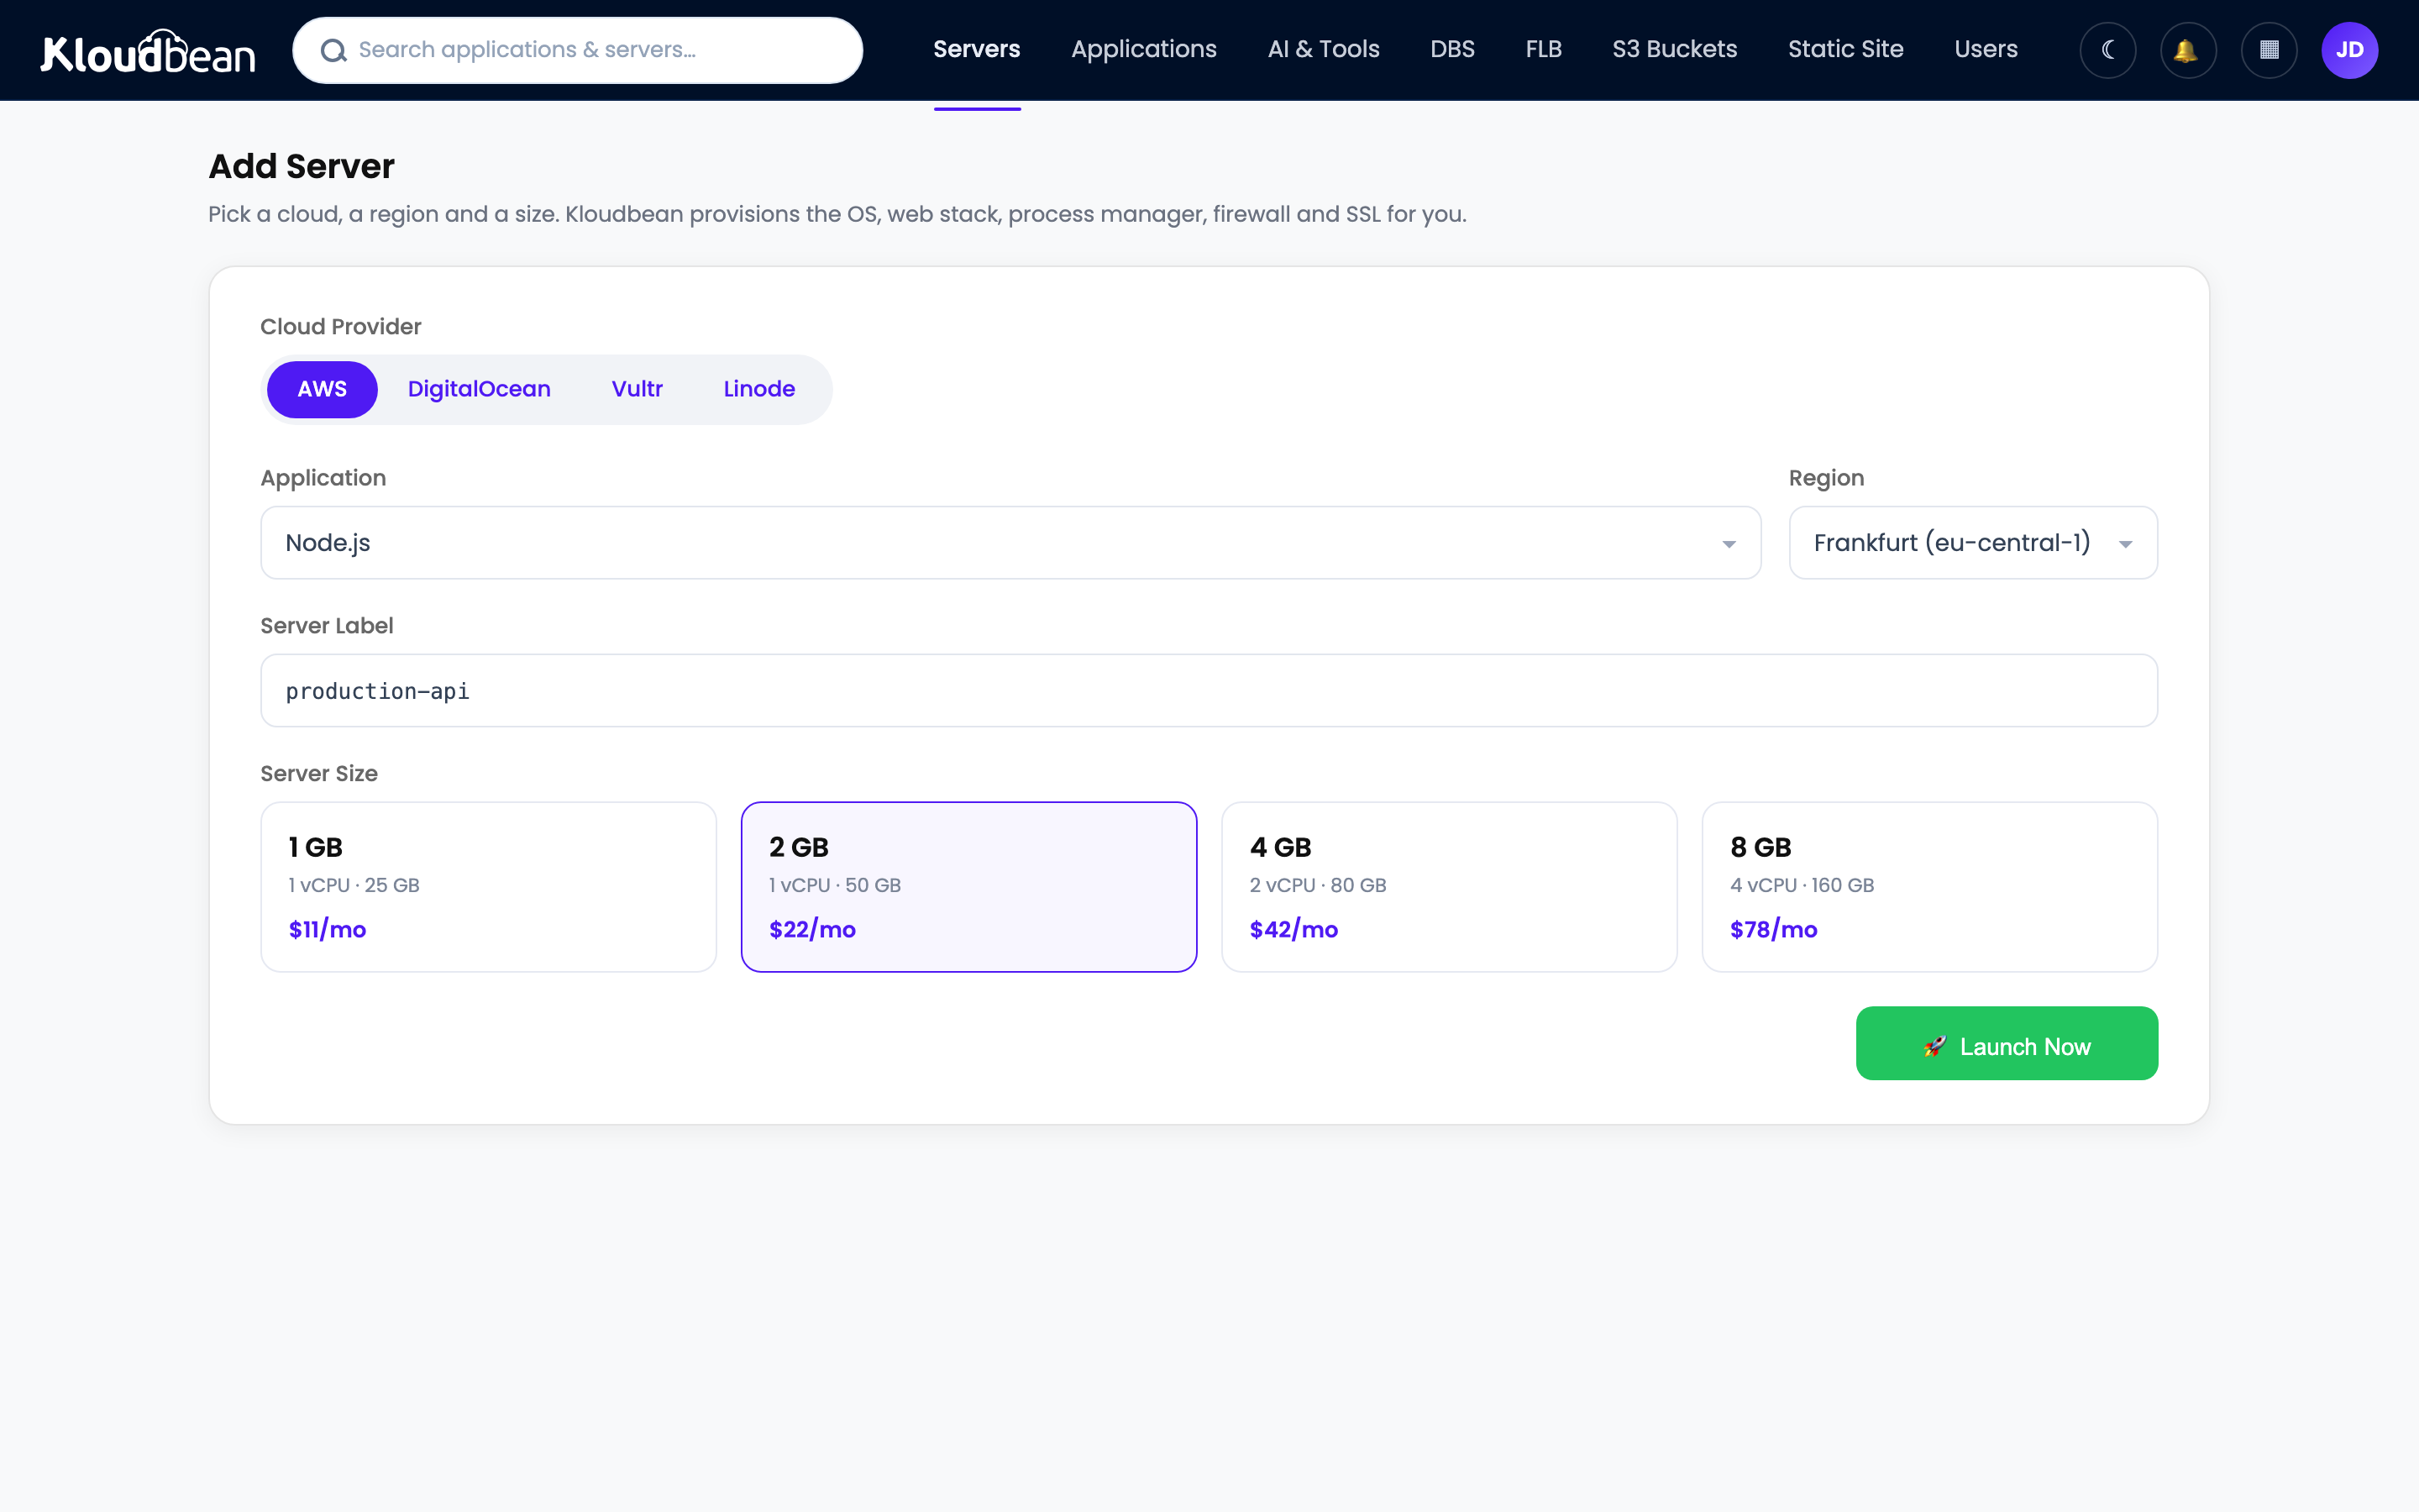Screen dimensions: 2419x1512
Task: Choose the 2 GB server size card
Action: [968, 887]
